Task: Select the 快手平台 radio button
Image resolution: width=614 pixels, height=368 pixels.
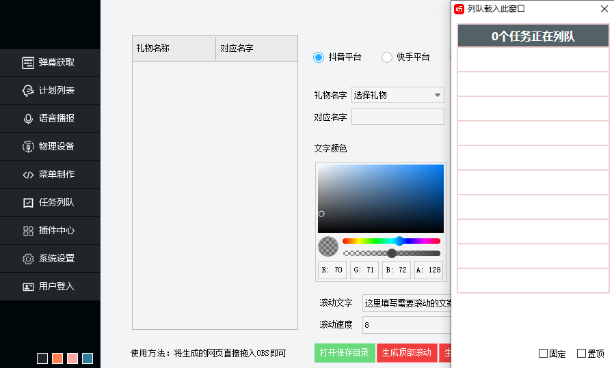Action: click(387, 57)
